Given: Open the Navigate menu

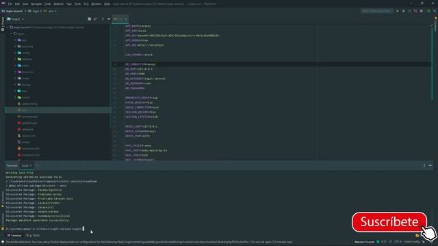Looking at the screenshot, I should click(36, 4).
